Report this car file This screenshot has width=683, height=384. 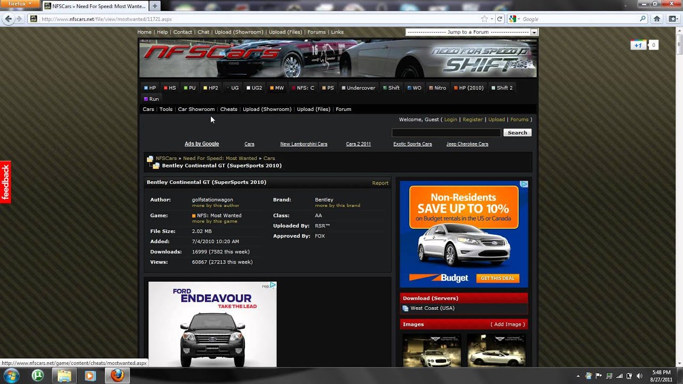(380, 183)
